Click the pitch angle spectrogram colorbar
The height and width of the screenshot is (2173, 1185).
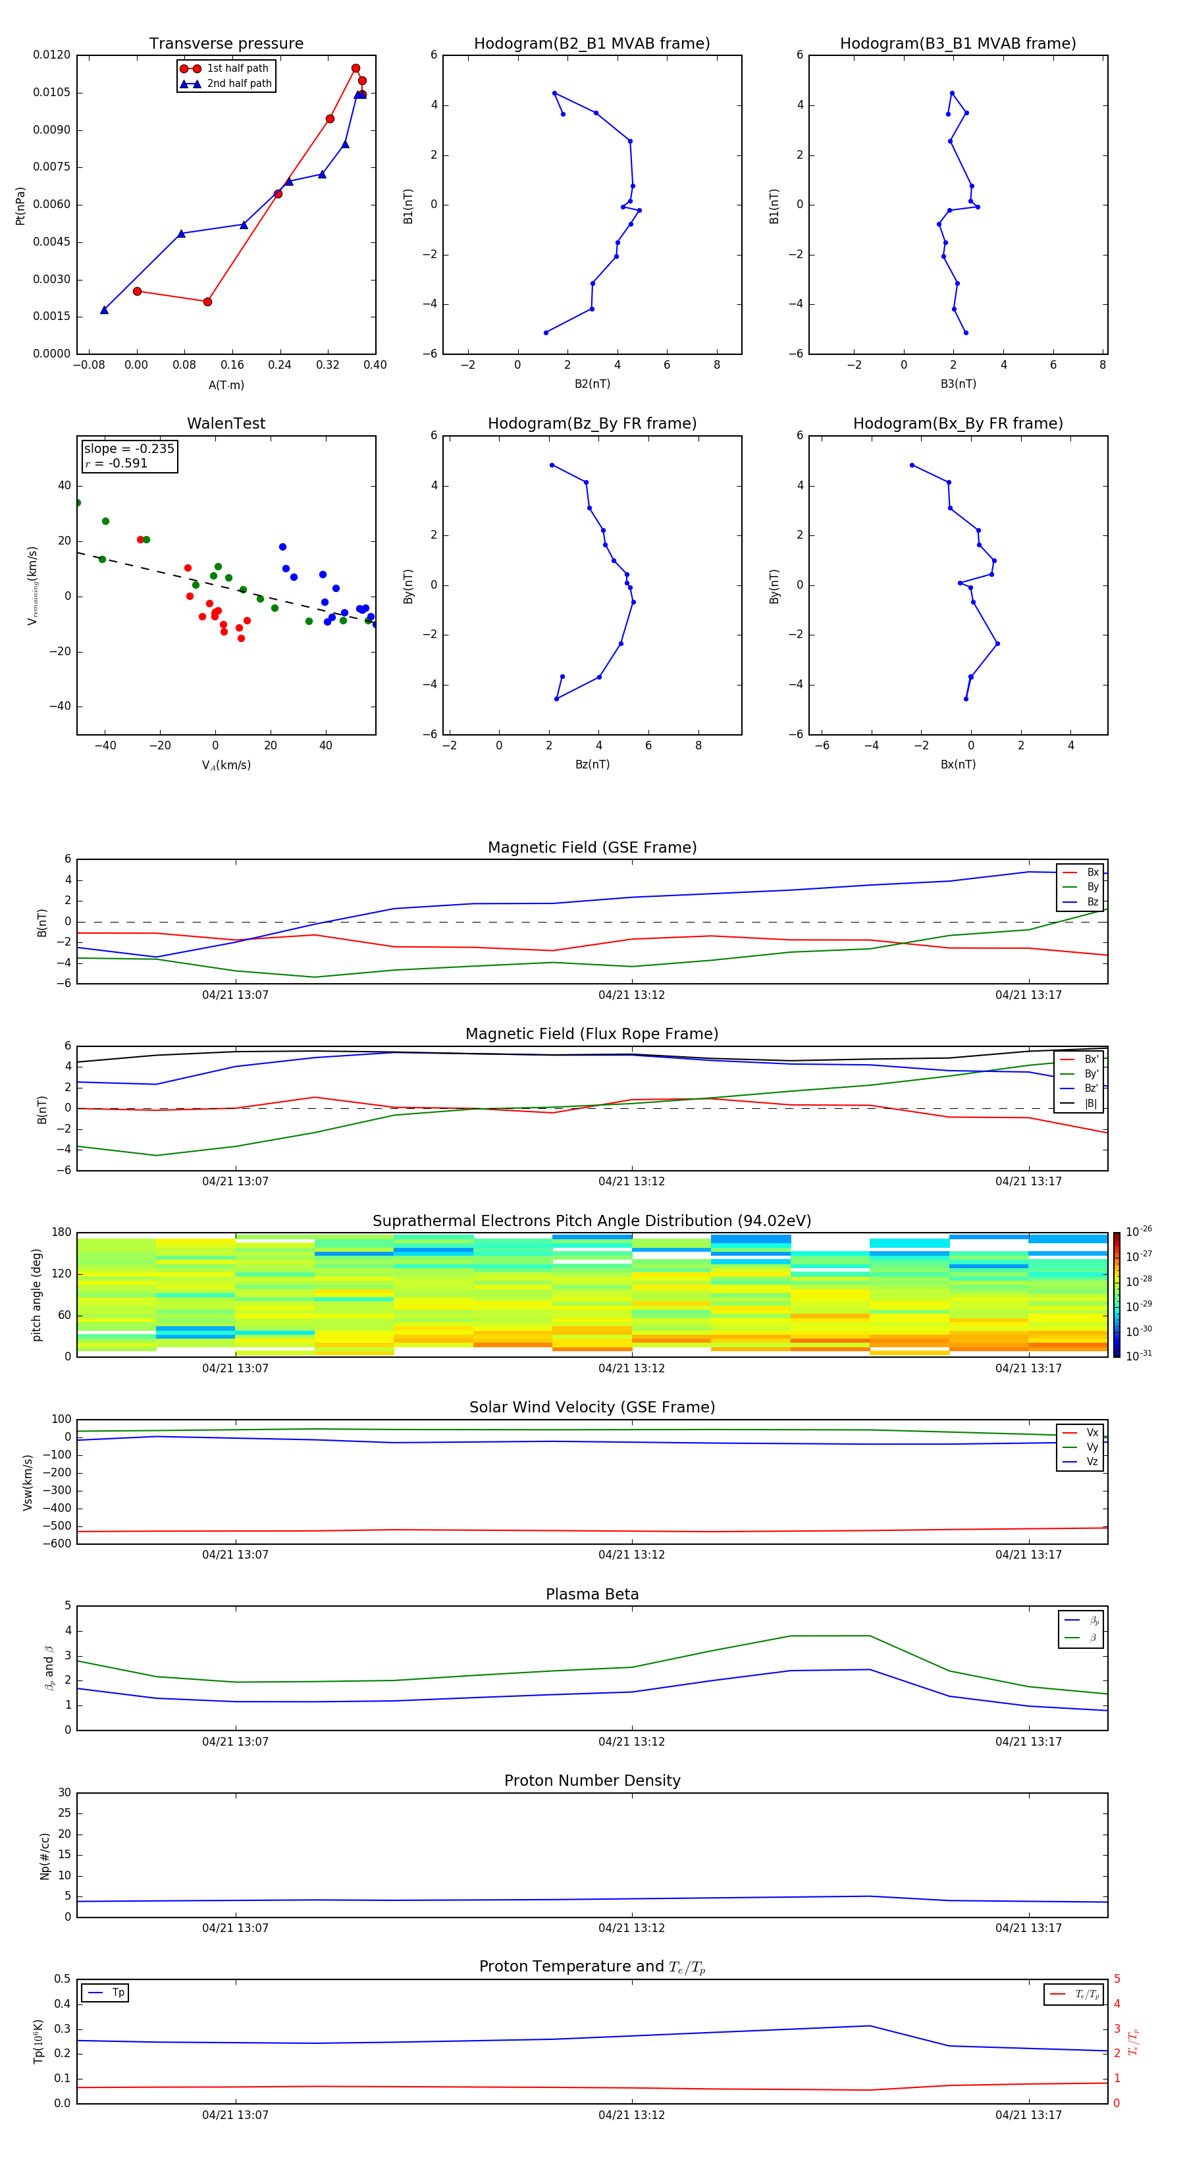1117,1295
